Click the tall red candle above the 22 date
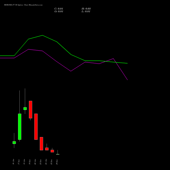This screenshot has width=170, height=170. [x=36, y=126]
